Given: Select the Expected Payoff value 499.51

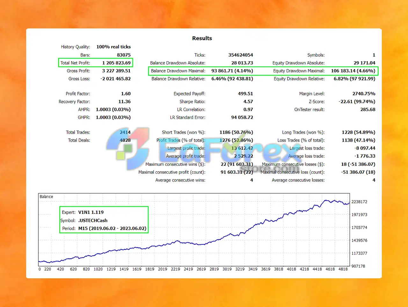Looking at the screenshot, I should (x=245, y=94).
